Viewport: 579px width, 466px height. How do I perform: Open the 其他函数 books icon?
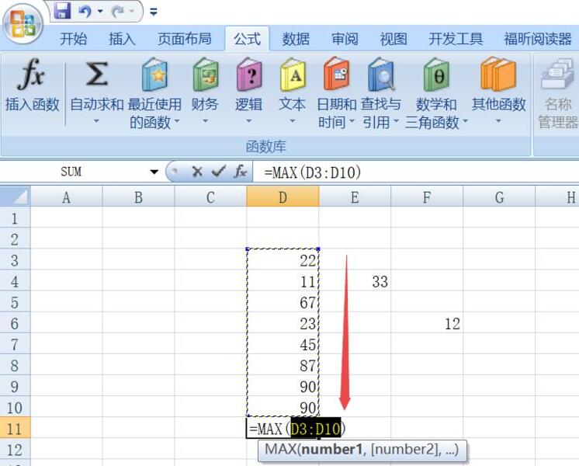click(x=498, y=74)
